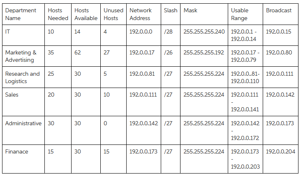Select the 192.0.0.204 broadcast cell
This screenshot has width=303, height=176.
pyautogui.click(x=280, y=151)
